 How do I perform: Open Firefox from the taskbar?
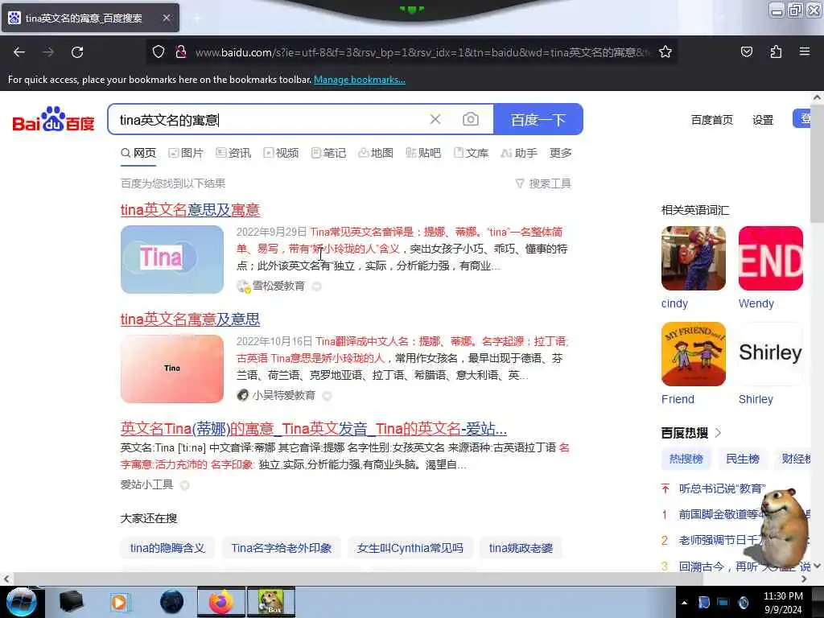(x=220, y=602)
